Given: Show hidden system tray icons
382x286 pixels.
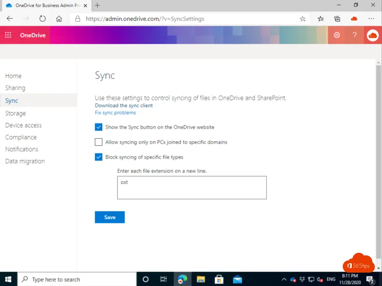Looking at the screenshot, I should (x=284, y=279).
